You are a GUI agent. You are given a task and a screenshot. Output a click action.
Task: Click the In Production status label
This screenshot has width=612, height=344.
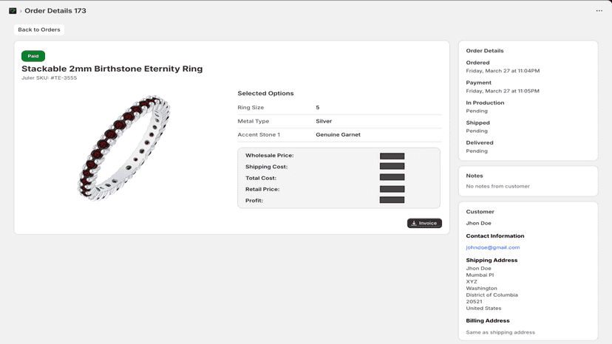pyautogui.click(x=485, y=103)
